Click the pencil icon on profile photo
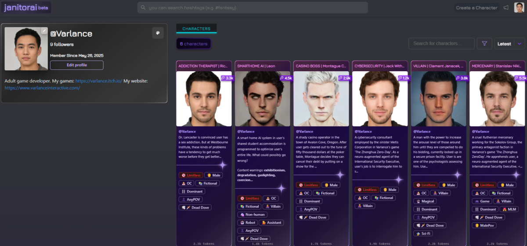Image resolution: width=527 pixels, height=246 pixels. (44, 31)
